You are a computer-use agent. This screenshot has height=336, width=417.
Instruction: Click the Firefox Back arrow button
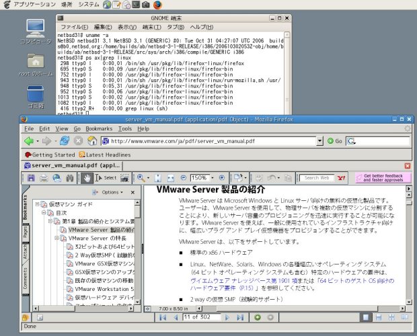29,141
